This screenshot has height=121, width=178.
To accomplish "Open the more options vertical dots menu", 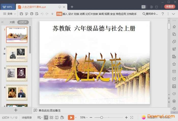I will coord(168,14).
